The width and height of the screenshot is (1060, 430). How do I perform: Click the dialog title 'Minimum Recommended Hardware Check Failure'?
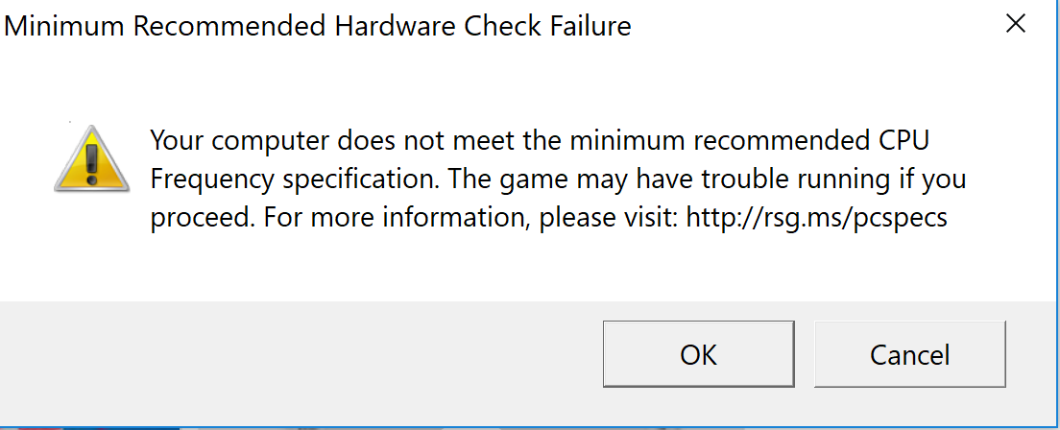(x=318, y=26)
